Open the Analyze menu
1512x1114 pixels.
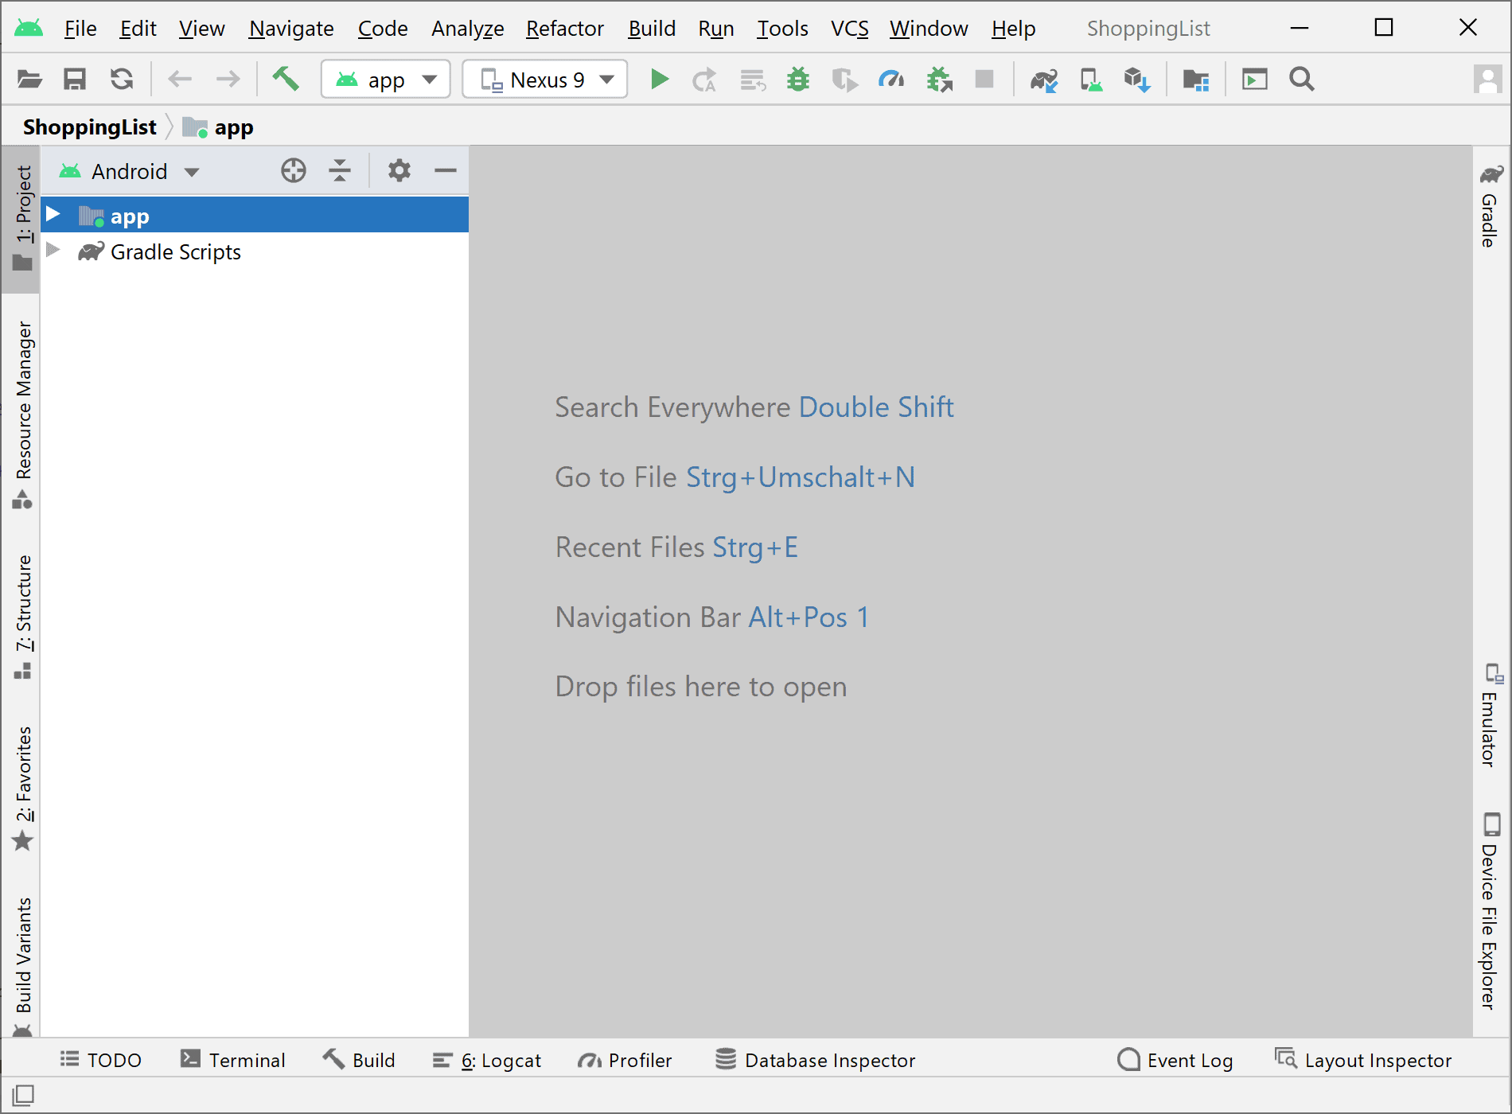pos(468,29)
